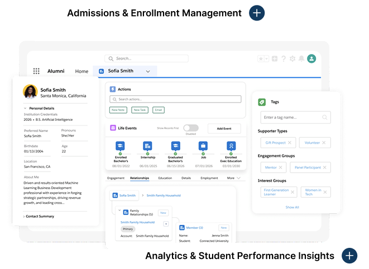Click New on the Member card
The image size is (369, 269).
(224, 228)
